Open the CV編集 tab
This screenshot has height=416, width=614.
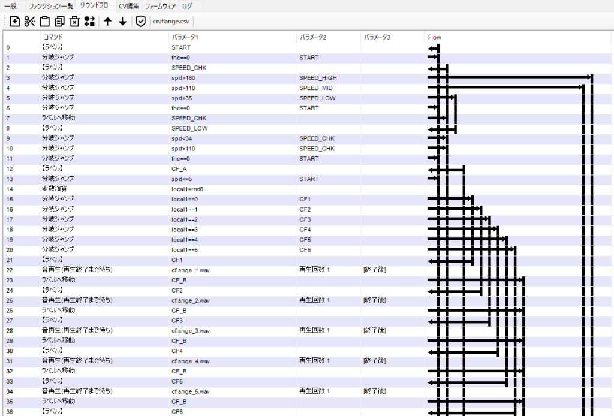click(128, 5)
